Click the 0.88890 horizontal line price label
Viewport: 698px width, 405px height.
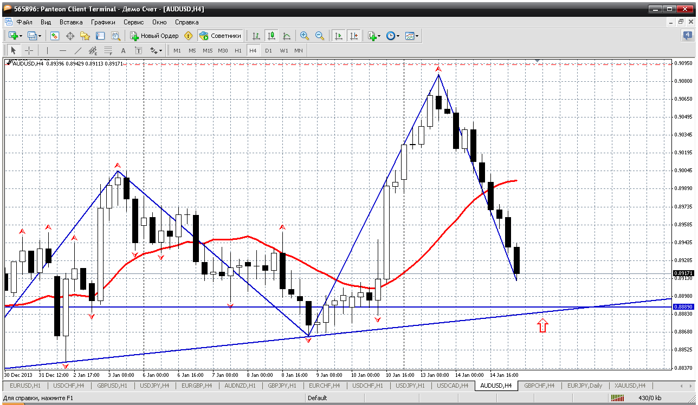pos(683,307)
